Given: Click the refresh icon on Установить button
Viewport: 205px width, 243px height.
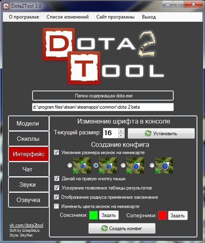Looking at the screenshot, I should 148,133.
